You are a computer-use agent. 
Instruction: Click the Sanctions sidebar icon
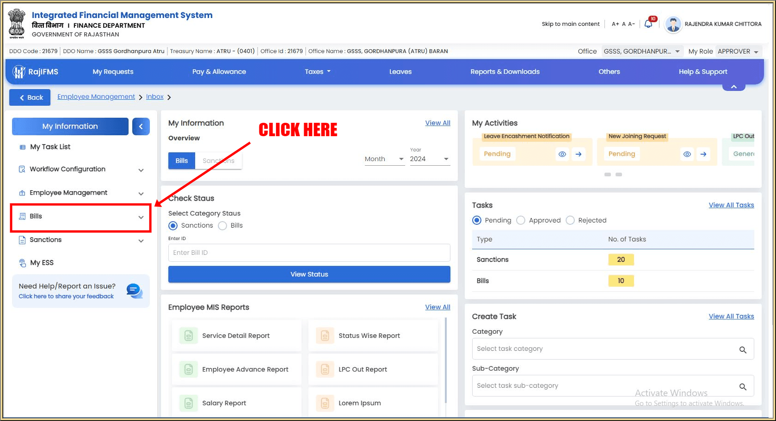coord(22,240)
